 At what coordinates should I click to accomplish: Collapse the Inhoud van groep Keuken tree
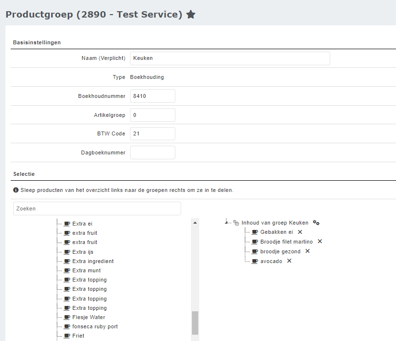pos(226,222)
